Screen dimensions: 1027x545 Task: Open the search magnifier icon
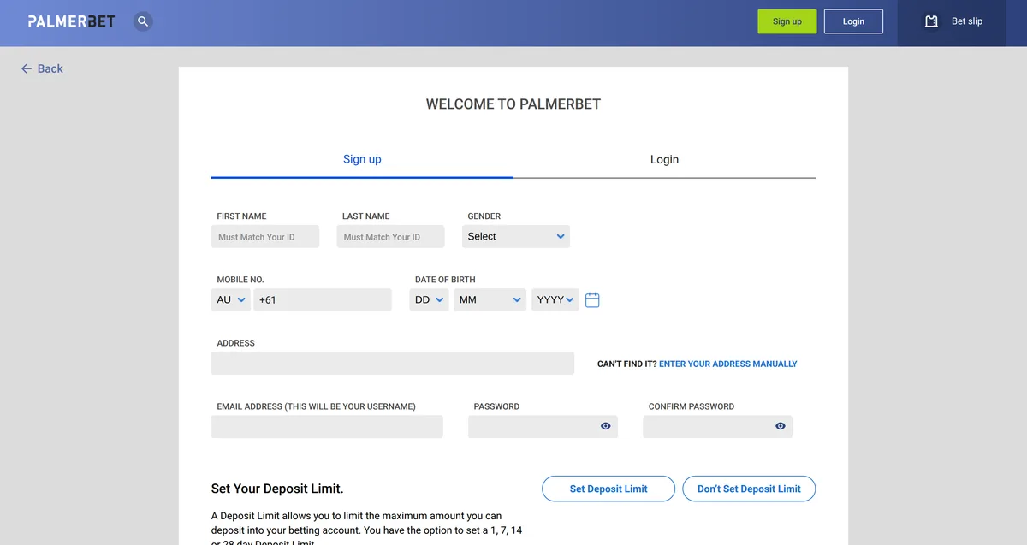pyautogui.click(x=143, y=21)
